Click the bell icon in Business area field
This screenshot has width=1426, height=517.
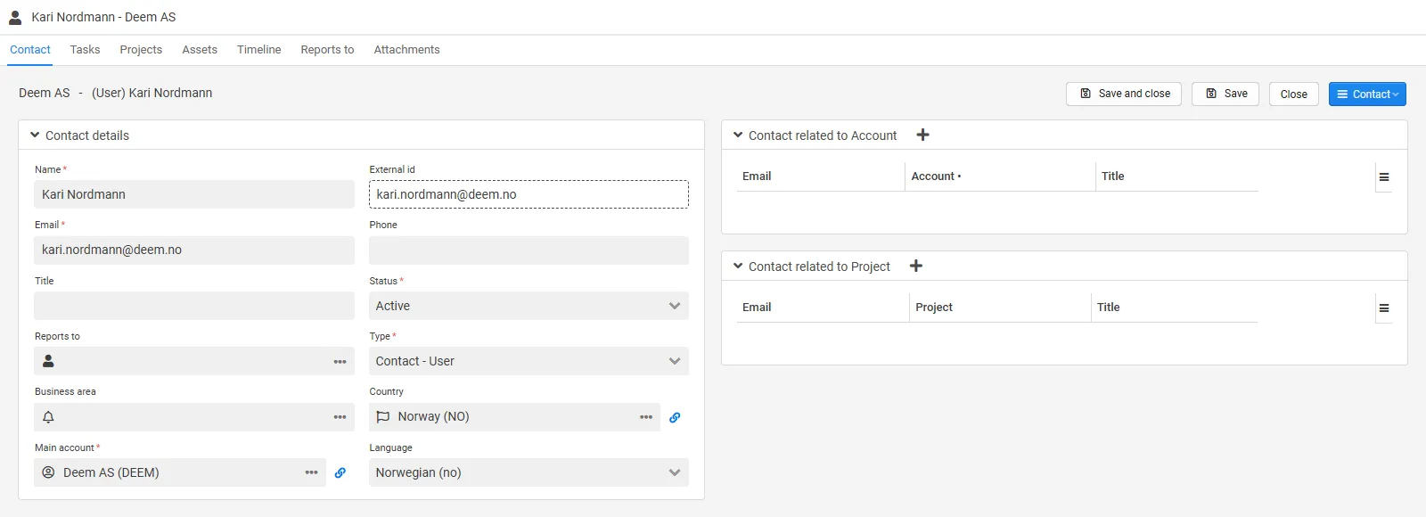48,417
